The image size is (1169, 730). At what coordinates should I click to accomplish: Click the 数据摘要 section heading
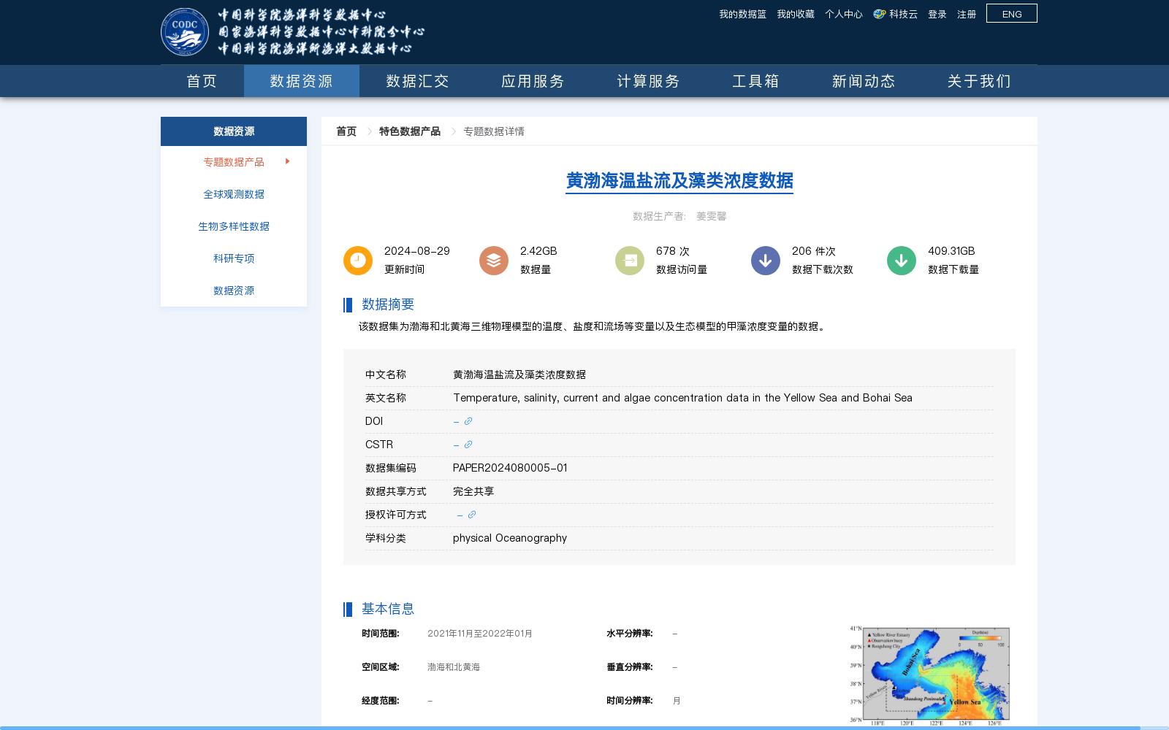point(388,304)
